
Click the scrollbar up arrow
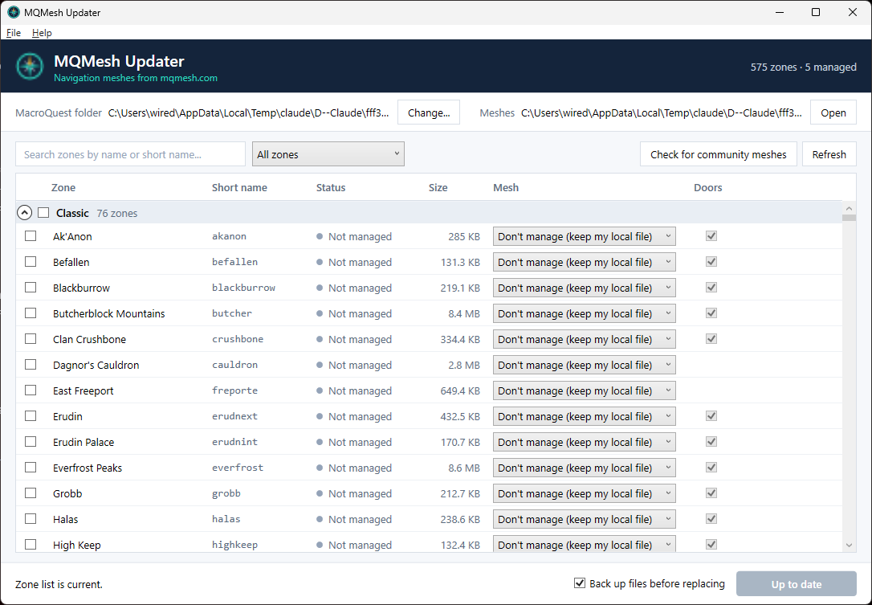click(849, 208)
